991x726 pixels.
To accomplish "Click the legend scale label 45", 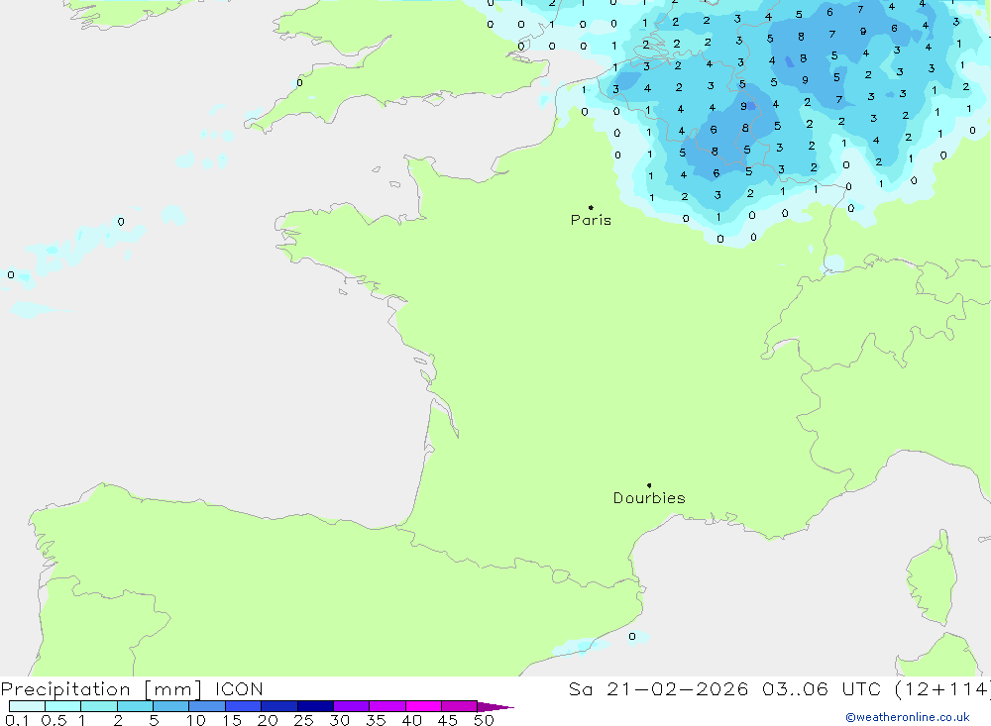I will click(448, 720).
